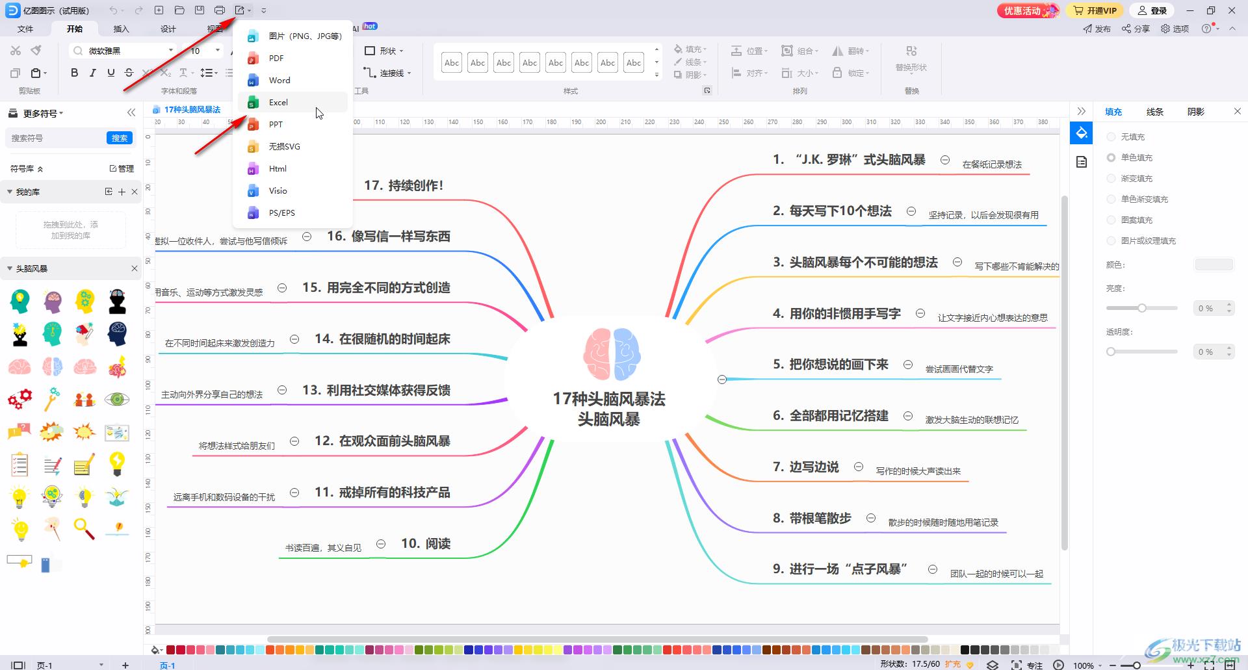1248x670 pixels.
Task: Open the 插入 ribbon tab
Action: pyautogui.click(x=122, y=29)
